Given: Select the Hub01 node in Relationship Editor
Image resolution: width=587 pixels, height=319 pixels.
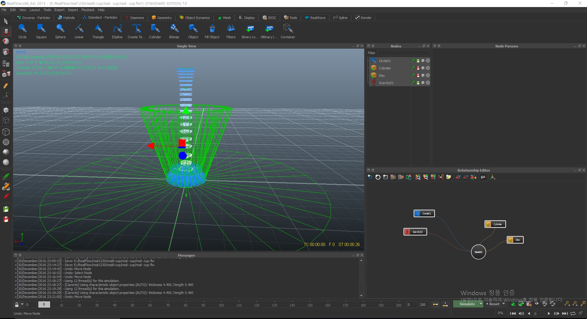Looking at the screenshot, I should tap(478, 252).
